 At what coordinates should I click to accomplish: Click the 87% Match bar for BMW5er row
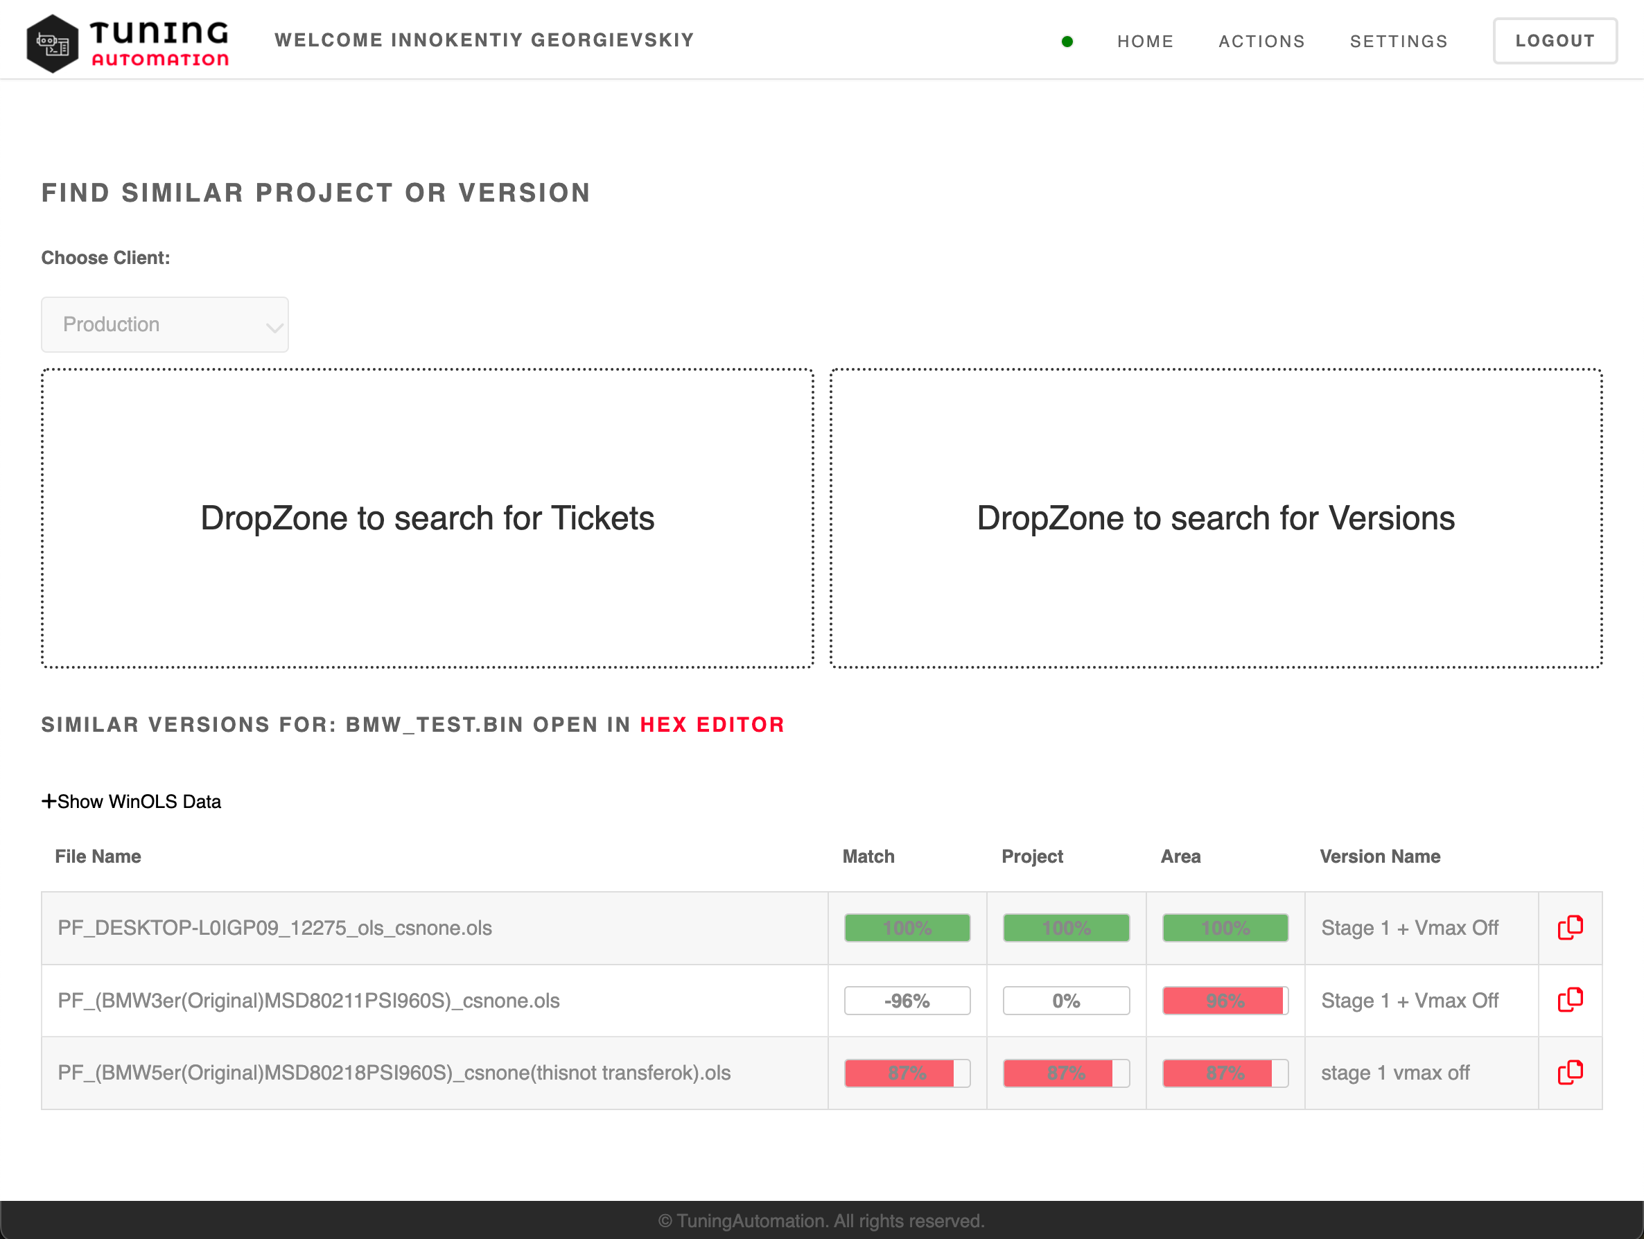click(x=907, y=1073)
